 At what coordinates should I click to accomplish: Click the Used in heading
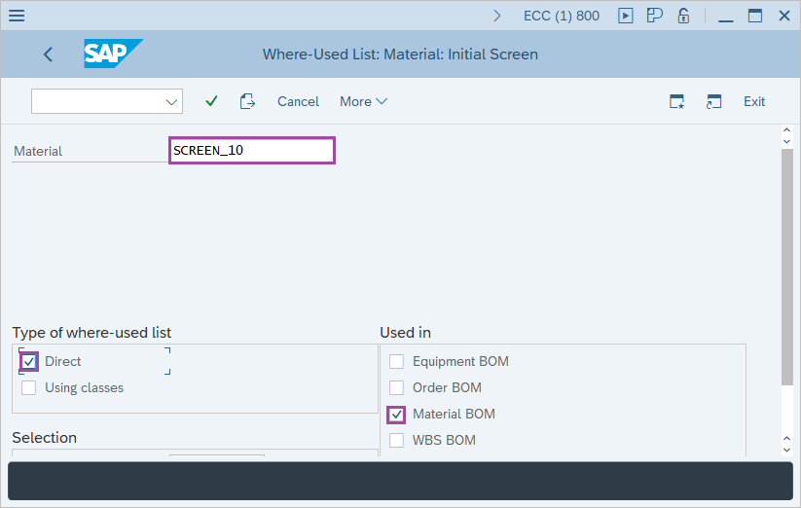point(405,333)
